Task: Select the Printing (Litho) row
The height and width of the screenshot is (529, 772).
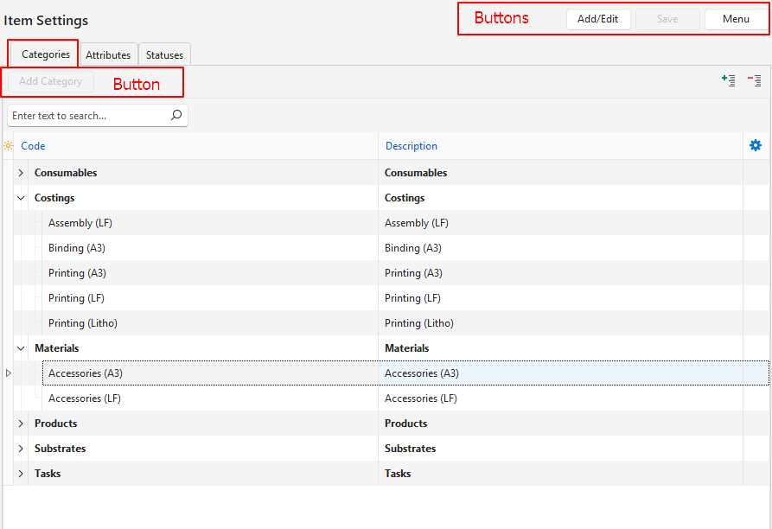Action: click(x=83, y=323)
